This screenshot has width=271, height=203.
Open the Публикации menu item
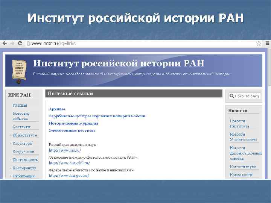tap(24, 176)
